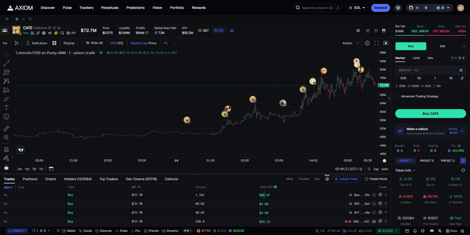Toggle the log scale option

376,169
